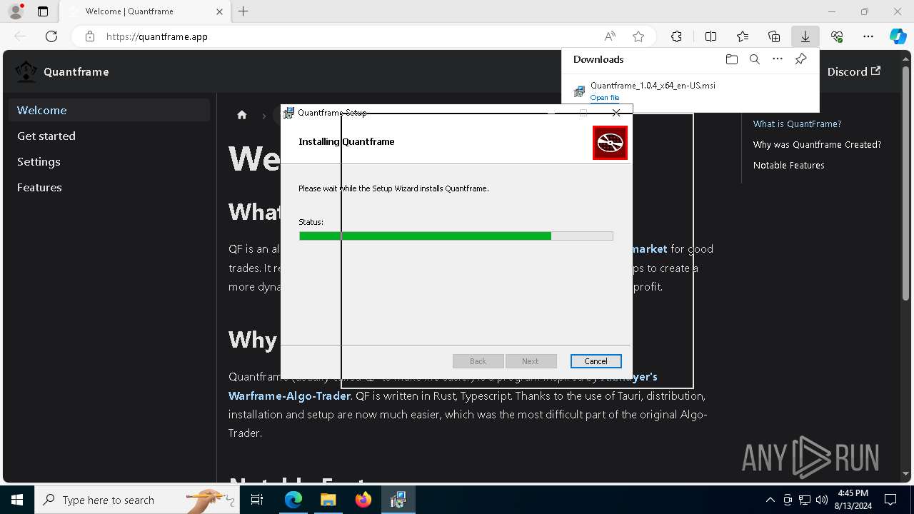Click the address bar URL quantframe.app
Image resolution: width=914 pixels, height=514 pixels.
[157, 36]
